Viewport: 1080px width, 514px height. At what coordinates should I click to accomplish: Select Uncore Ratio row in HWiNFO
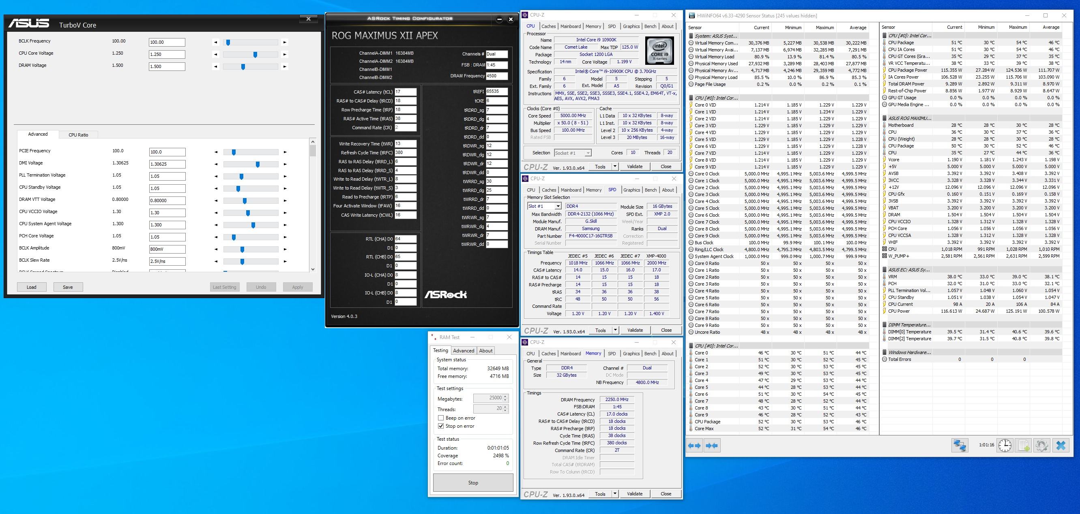[x=782, y=333]
